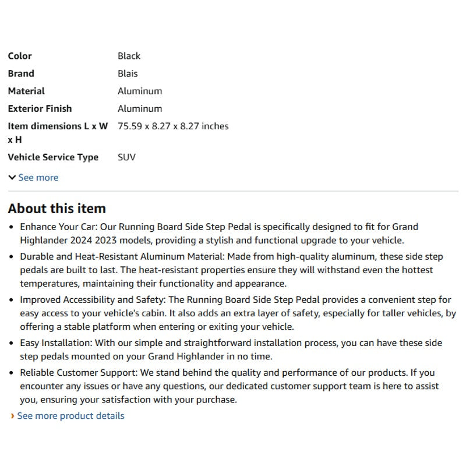Click the Material label
This screenshot has width=466, height=466.
[26, 91]
